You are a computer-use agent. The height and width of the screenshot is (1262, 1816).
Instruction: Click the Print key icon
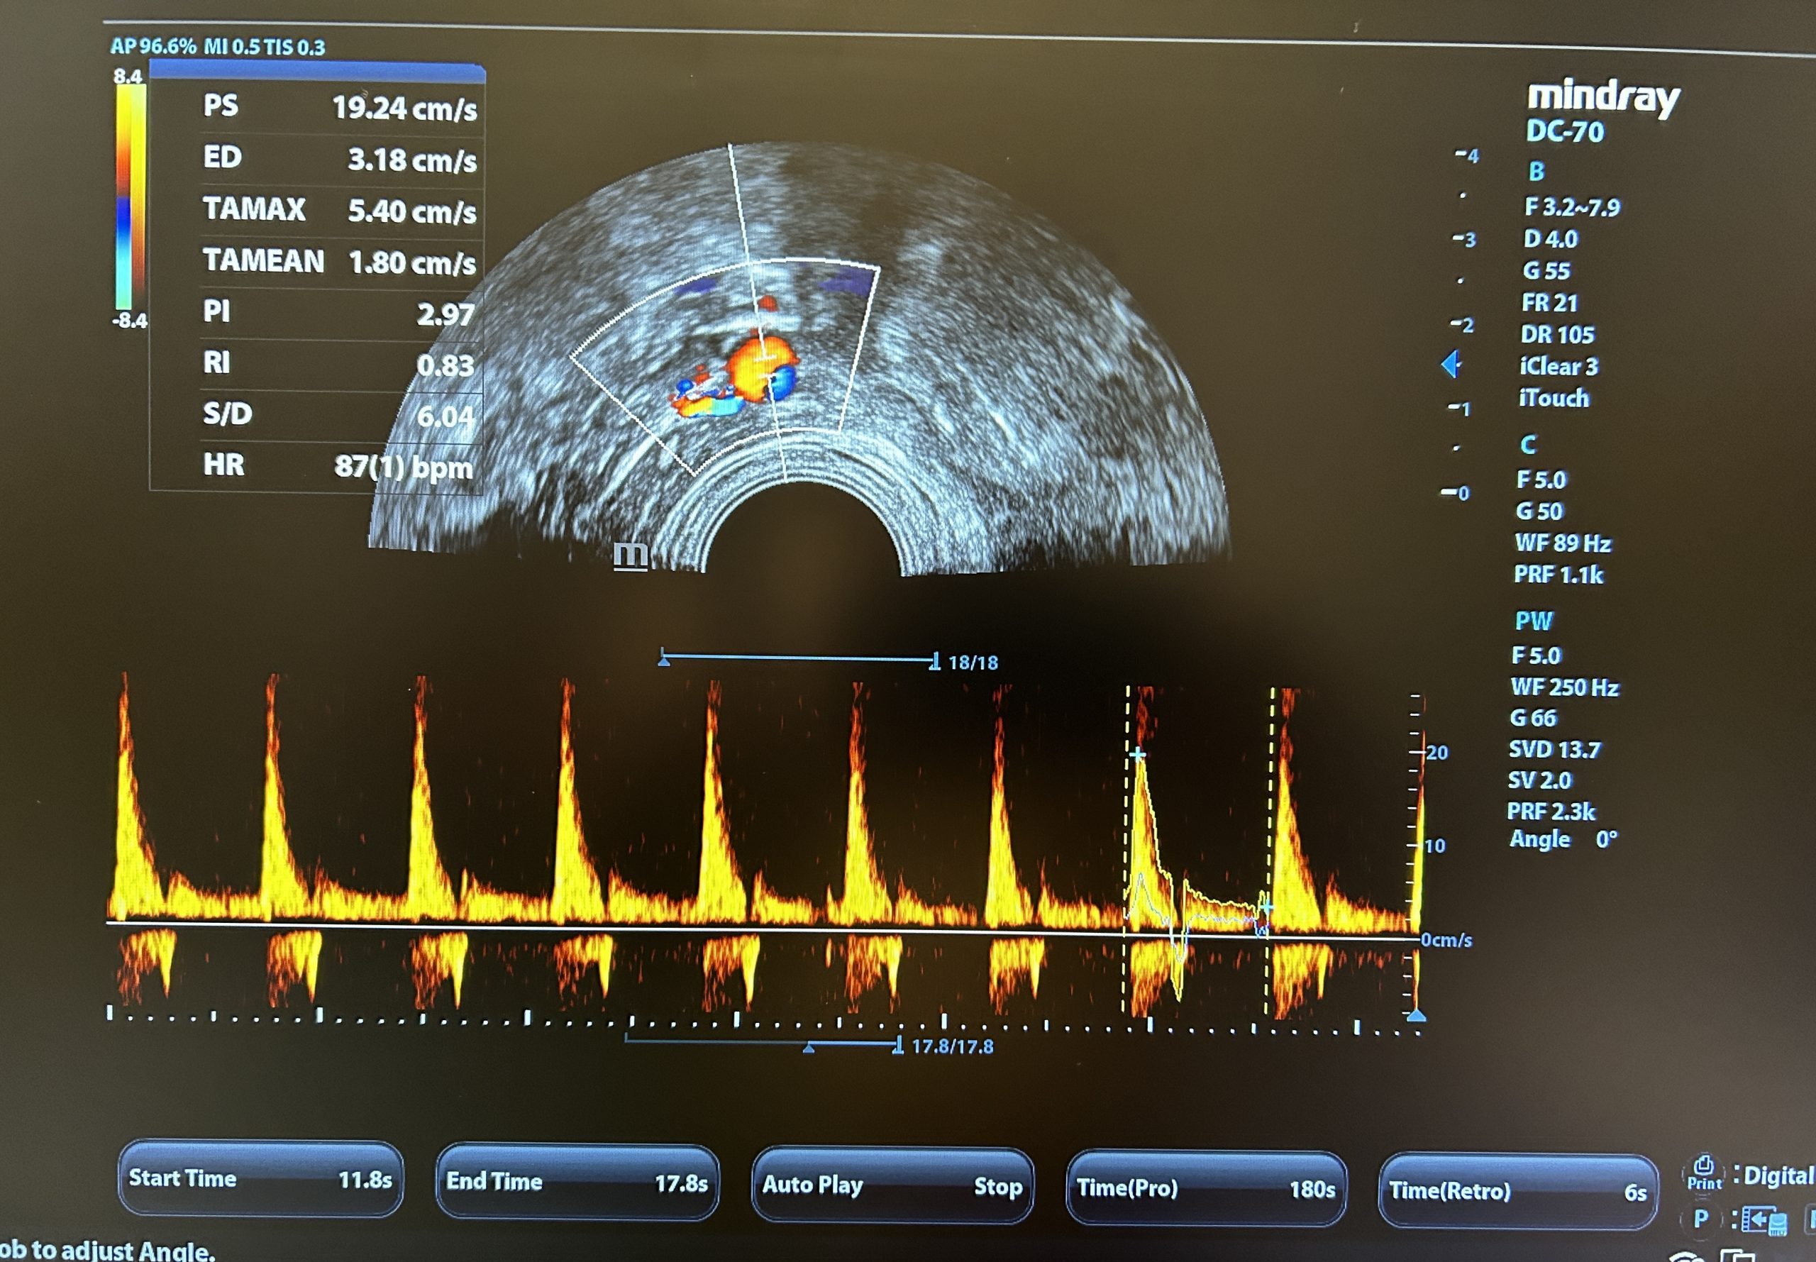point(1704,1173)
